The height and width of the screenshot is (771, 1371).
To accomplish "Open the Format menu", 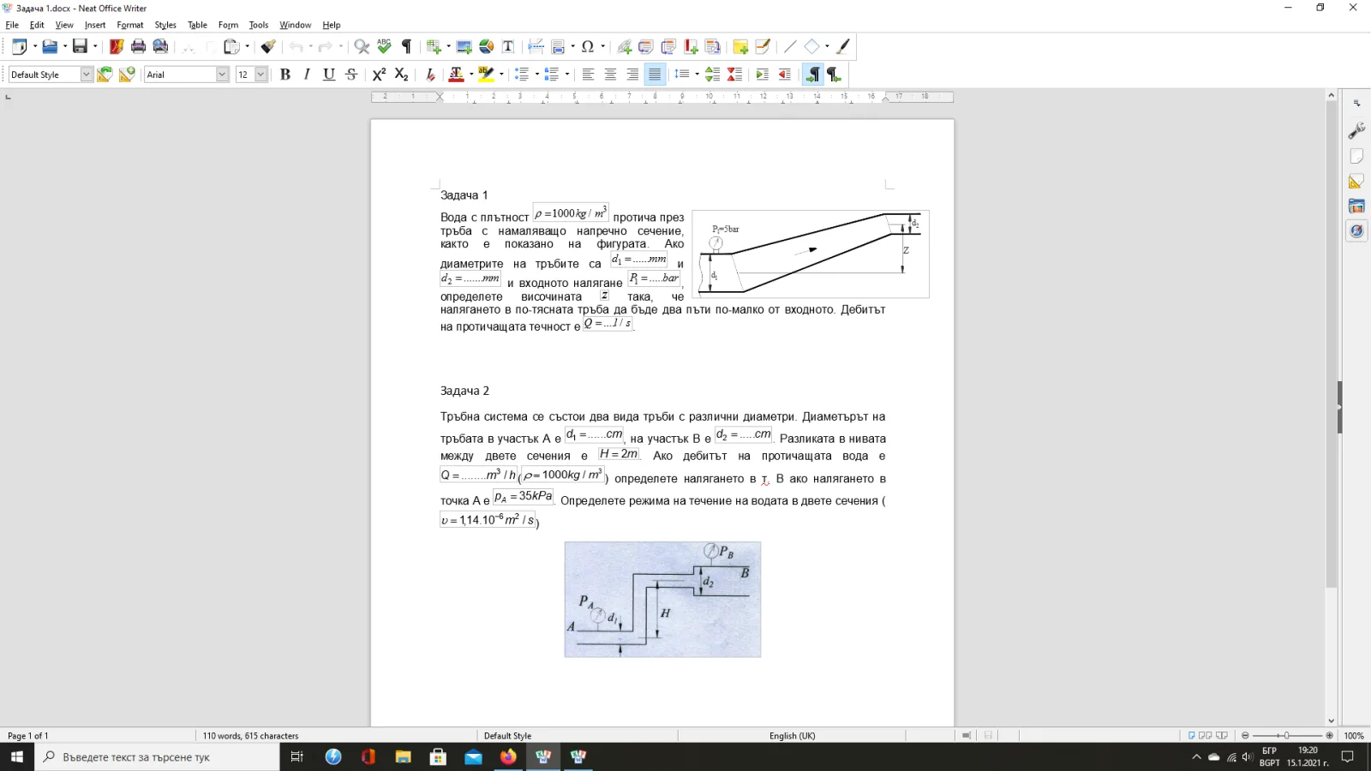I will (130, 25).
